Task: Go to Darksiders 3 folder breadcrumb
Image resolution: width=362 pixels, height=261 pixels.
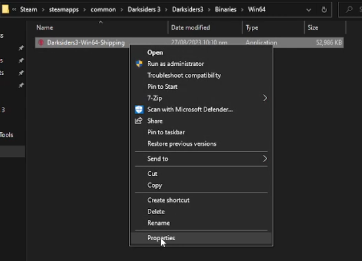Action: coord(144,10)
